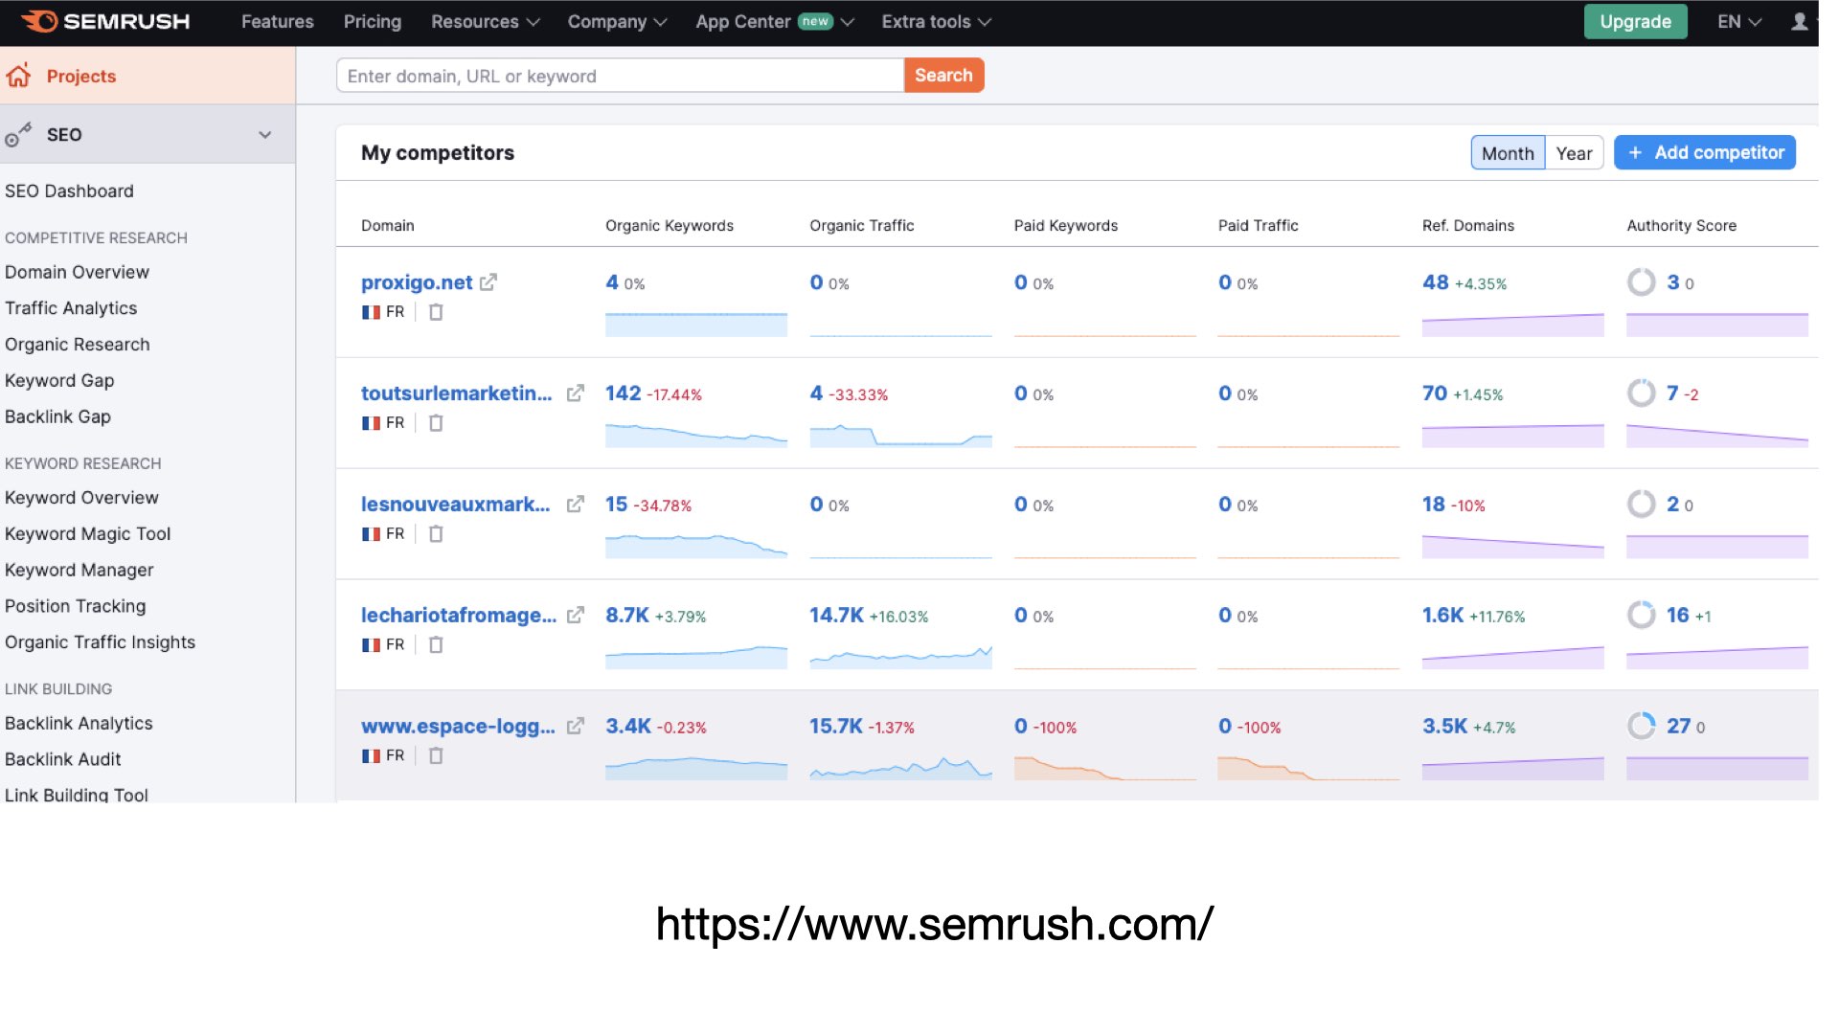
Task: Expand the App Center menu
Action: pos(774,21)
